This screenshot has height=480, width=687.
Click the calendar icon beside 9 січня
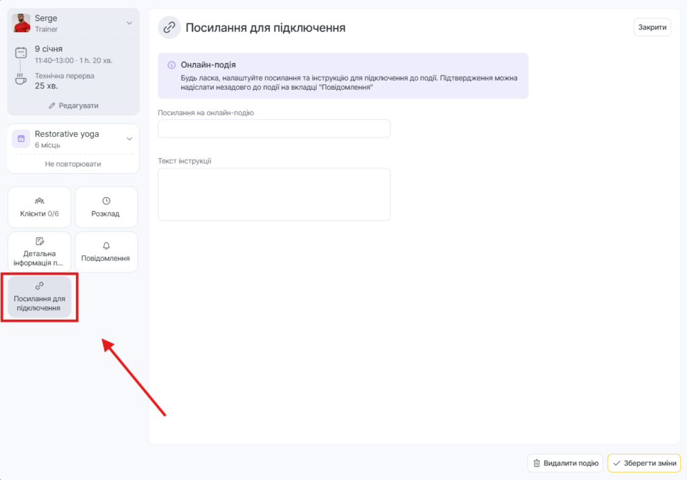pos(21,53)
